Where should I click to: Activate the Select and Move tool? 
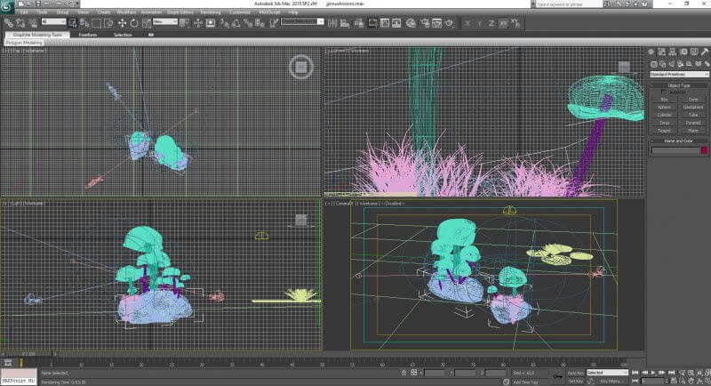(x=122, y=22)
